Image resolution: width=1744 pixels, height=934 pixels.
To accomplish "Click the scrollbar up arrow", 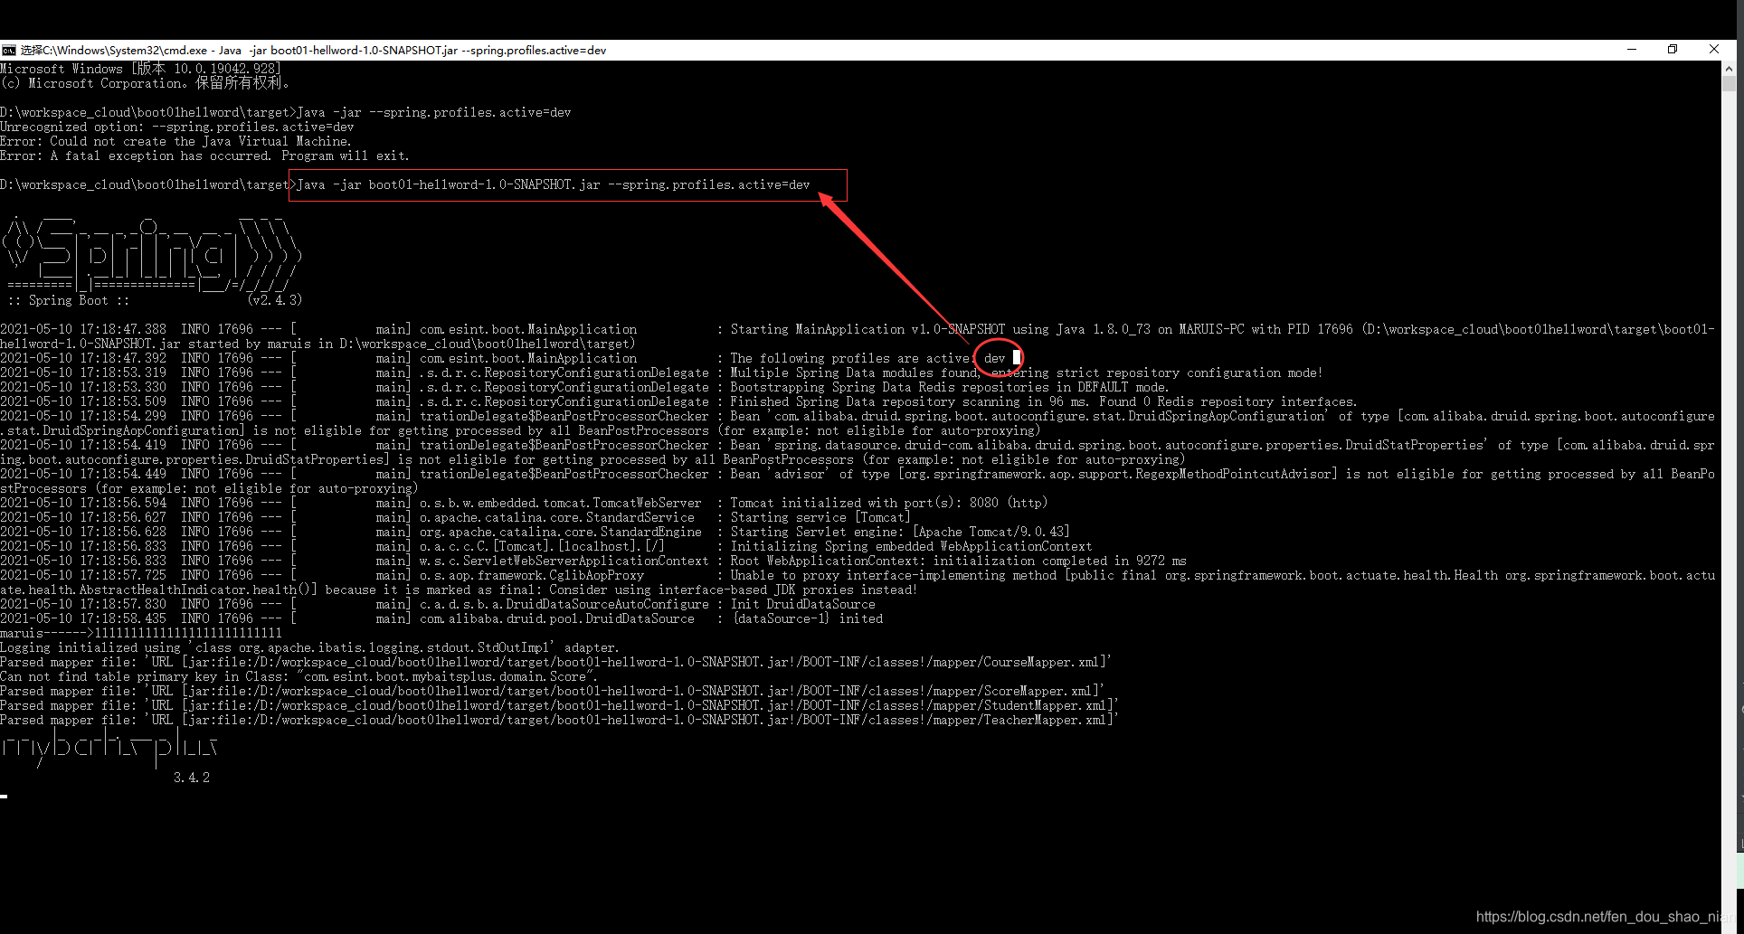I will tap(1729, 68).
